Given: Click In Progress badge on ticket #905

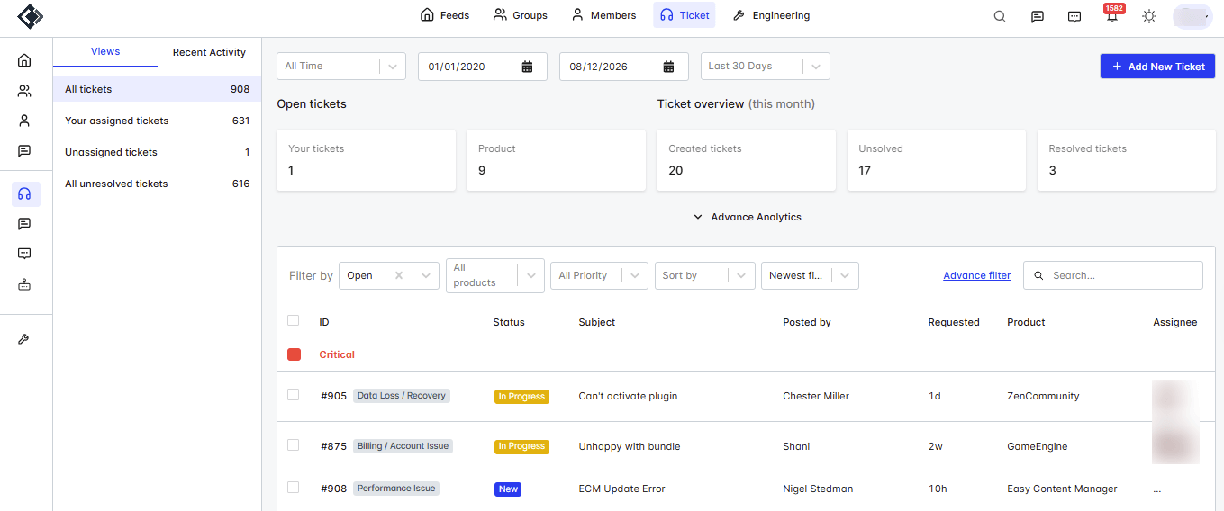Looking at the screenshot, I should coord(521,396).
